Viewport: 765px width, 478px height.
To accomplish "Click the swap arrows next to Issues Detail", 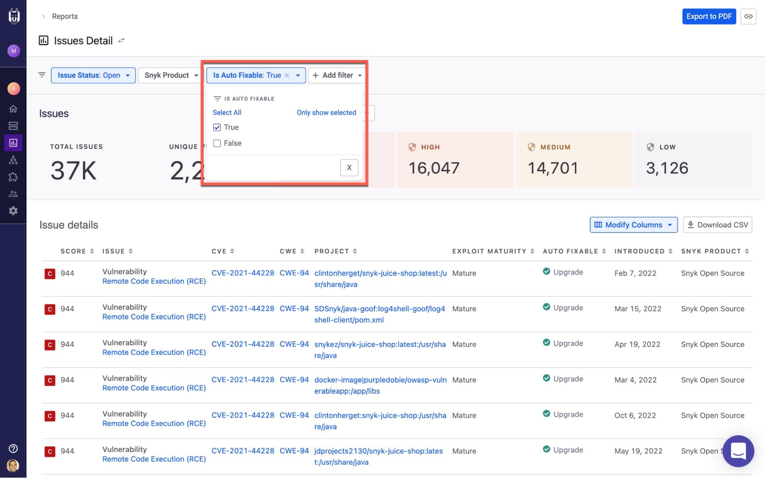I will [x=121, y=41].
